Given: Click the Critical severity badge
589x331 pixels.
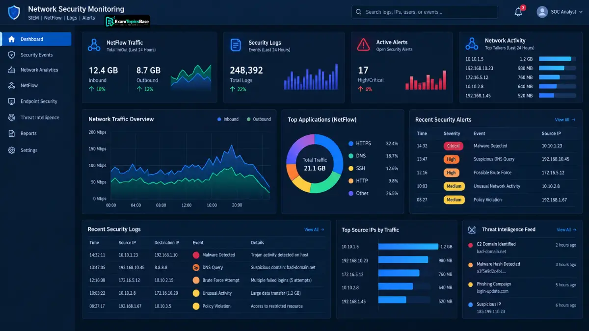Looking at the screenshot, I should point(454,146).
